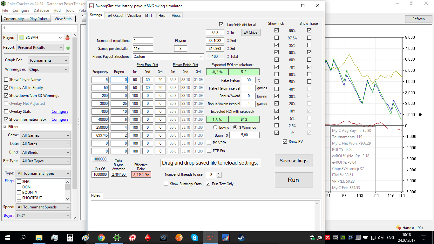Select the Buyins radio button
434x244 pixels.
215,127
